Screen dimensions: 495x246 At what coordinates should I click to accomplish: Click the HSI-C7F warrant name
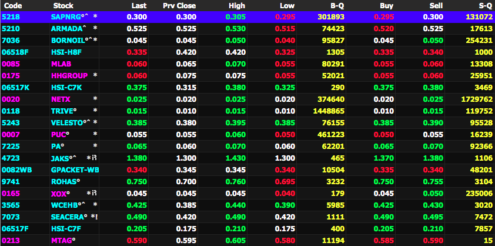tap(66, 228)
